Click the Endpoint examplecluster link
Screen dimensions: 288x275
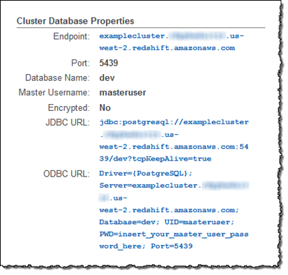click(x=172, y=36)
